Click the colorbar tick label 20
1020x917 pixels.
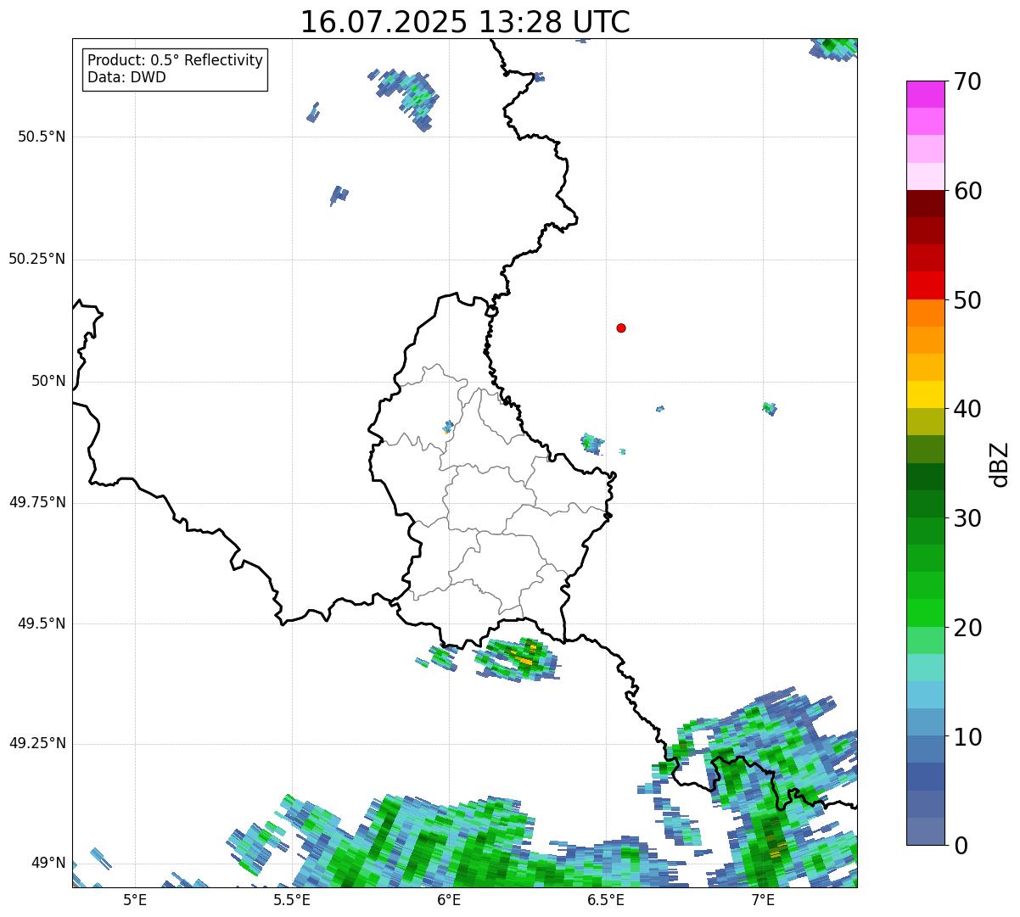coord(967,628)
